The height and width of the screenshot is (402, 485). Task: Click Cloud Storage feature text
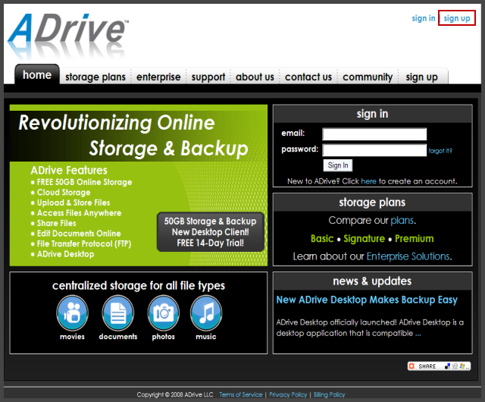(64, 193)
